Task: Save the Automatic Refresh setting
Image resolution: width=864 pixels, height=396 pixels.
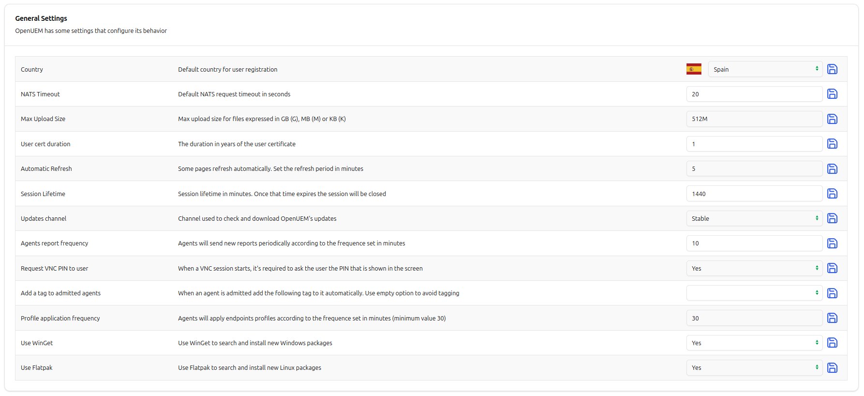Action: click(x=832, y=169)
